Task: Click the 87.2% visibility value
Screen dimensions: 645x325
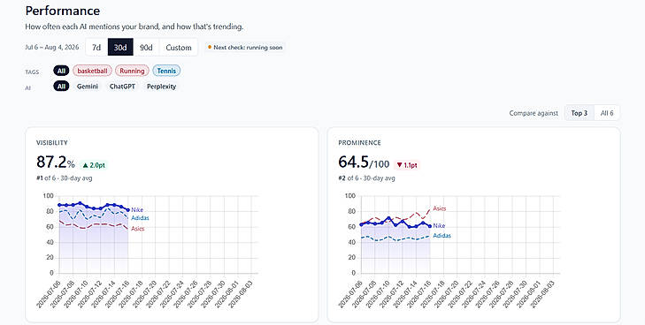Action: [x=56, y=162]
